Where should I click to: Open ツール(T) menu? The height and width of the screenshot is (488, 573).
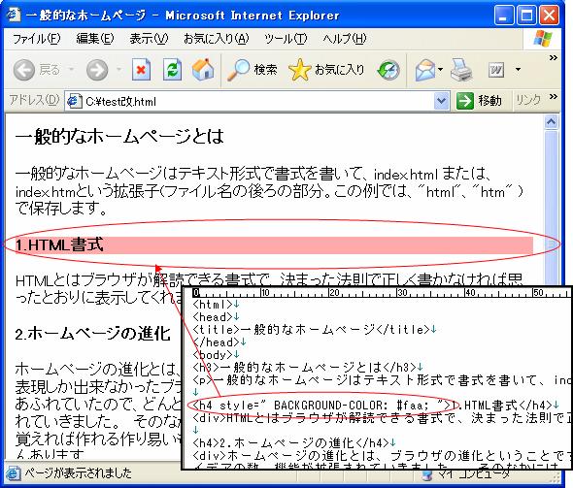(x=286, y=39)
